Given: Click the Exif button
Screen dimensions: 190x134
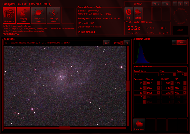Looking at the screenshot, I should 107,43.
